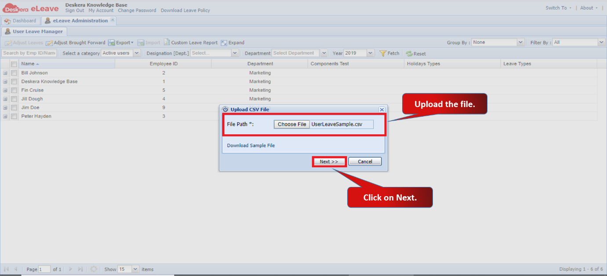Image resolution: width=607 pixels, height=276 pixels.
Task: Click Adjust Brought Forward
Action: pyautogui.click(x=76, y=43)
